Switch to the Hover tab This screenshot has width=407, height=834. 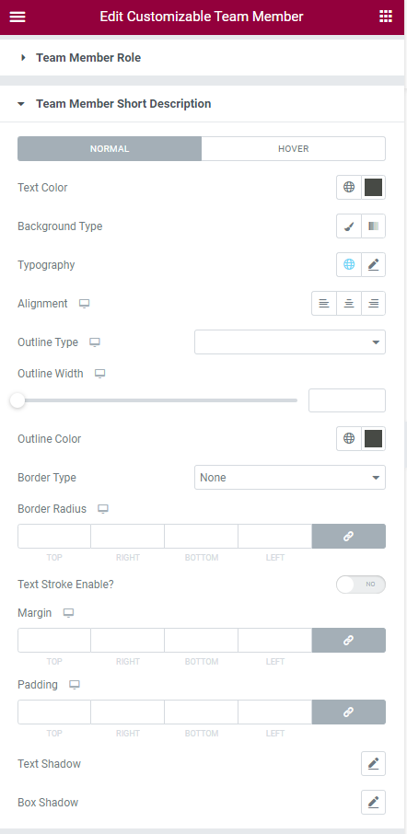294,149
